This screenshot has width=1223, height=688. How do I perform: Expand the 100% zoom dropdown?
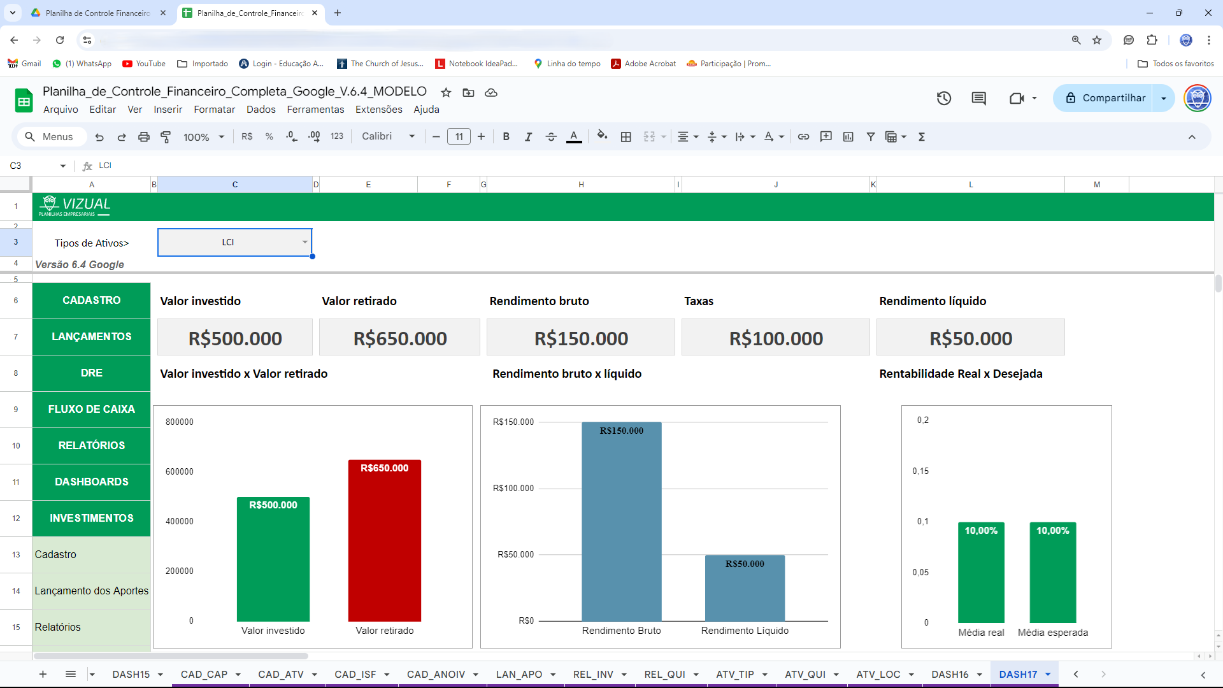[x=204, y=136]
